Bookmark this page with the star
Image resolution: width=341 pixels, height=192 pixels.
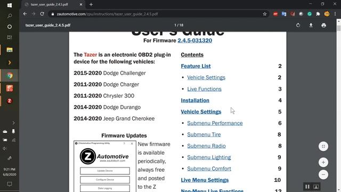[265, 14]
